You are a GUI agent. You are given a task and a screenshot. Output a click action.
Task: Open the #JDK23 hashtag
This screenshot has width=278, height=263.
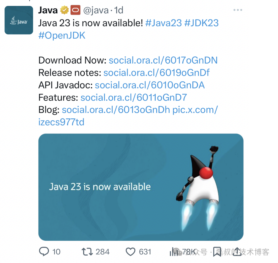coord(201,23)
